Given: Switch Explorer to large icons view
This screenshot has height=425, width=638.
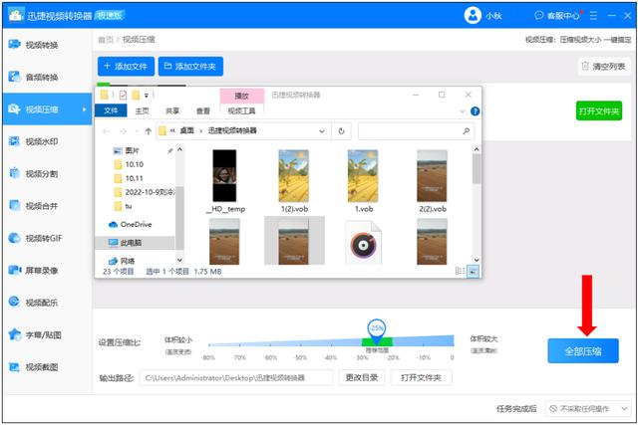Looking at the screenshot, I should coord(473,271).
